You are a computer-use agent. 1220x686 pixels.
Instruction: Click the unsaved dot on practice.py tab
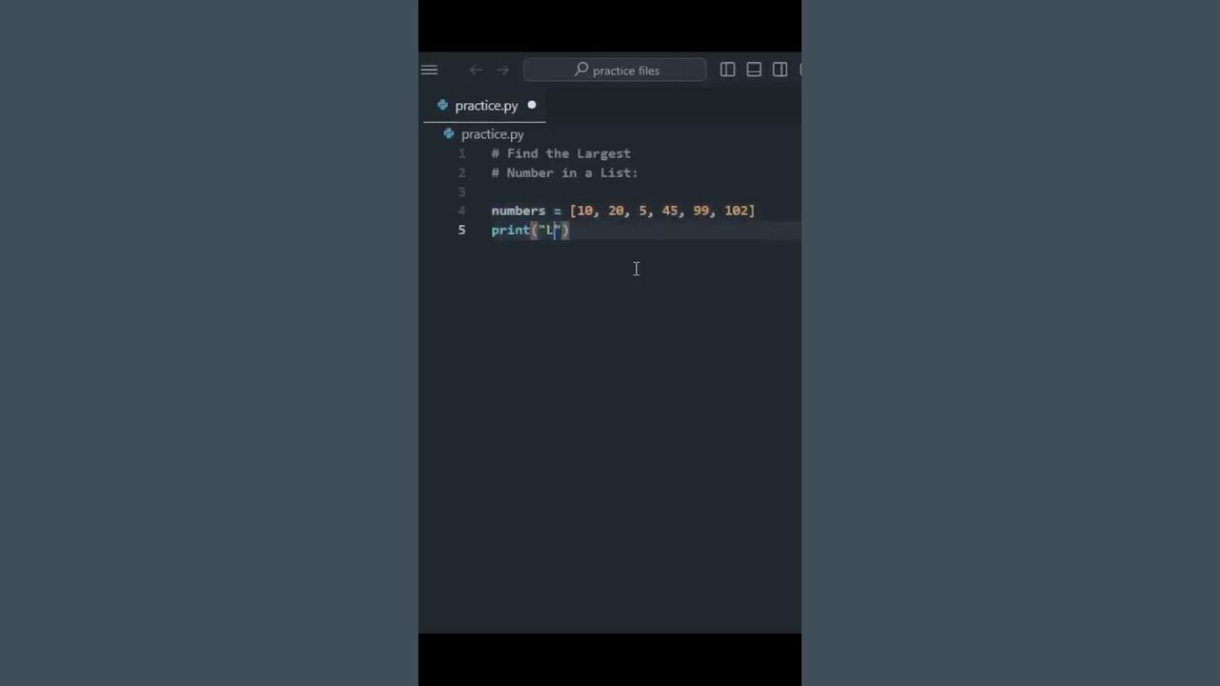(532, 105)
